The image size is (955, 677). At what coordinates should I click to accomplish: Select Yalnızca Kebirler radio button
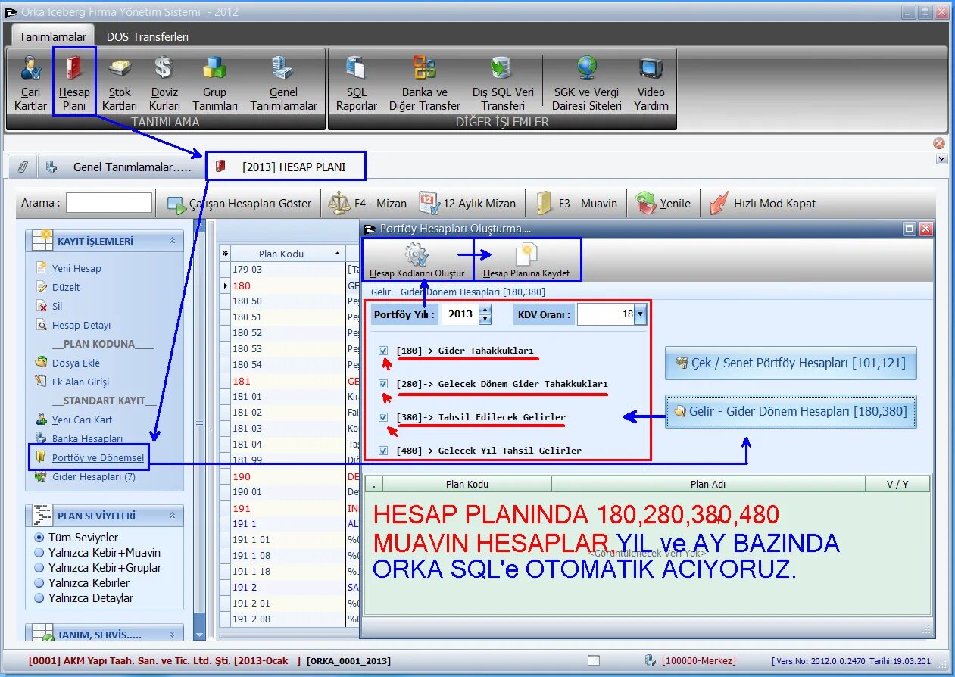[x=40, y=582]
